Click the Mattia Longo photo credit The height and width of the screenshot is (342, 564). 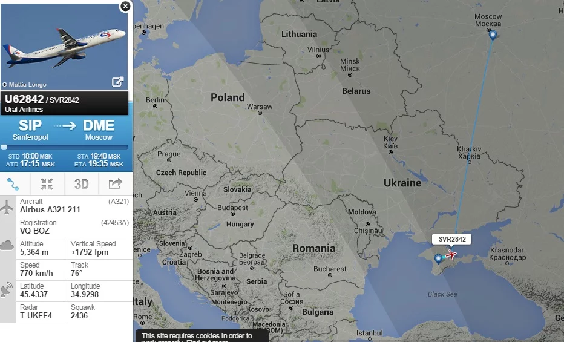click(24, 85)
